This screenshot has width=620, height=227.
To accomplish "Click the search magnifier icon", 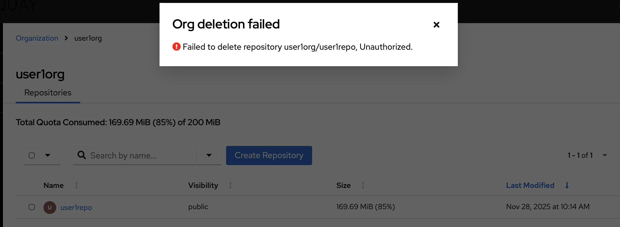I will coord(82,155).
